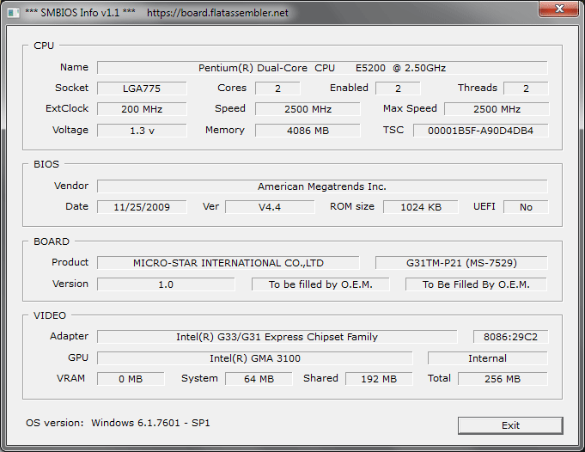The height and width of the screenshot is (452, 585).
Task: Click the BIOS Ver field V4.4
Action: 270,207
